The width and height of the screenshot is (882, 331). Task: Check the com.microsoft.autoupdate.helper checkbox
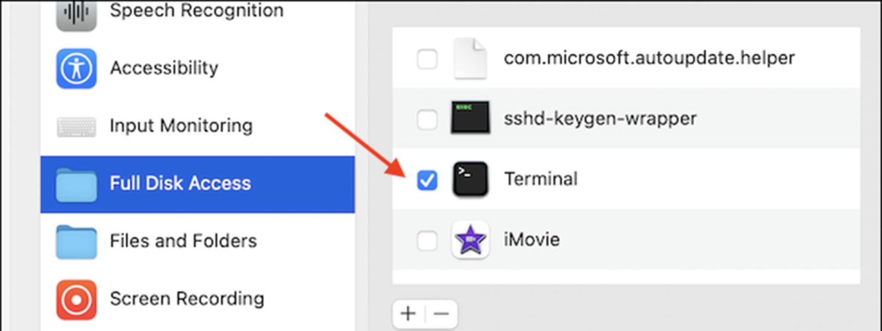427,59
